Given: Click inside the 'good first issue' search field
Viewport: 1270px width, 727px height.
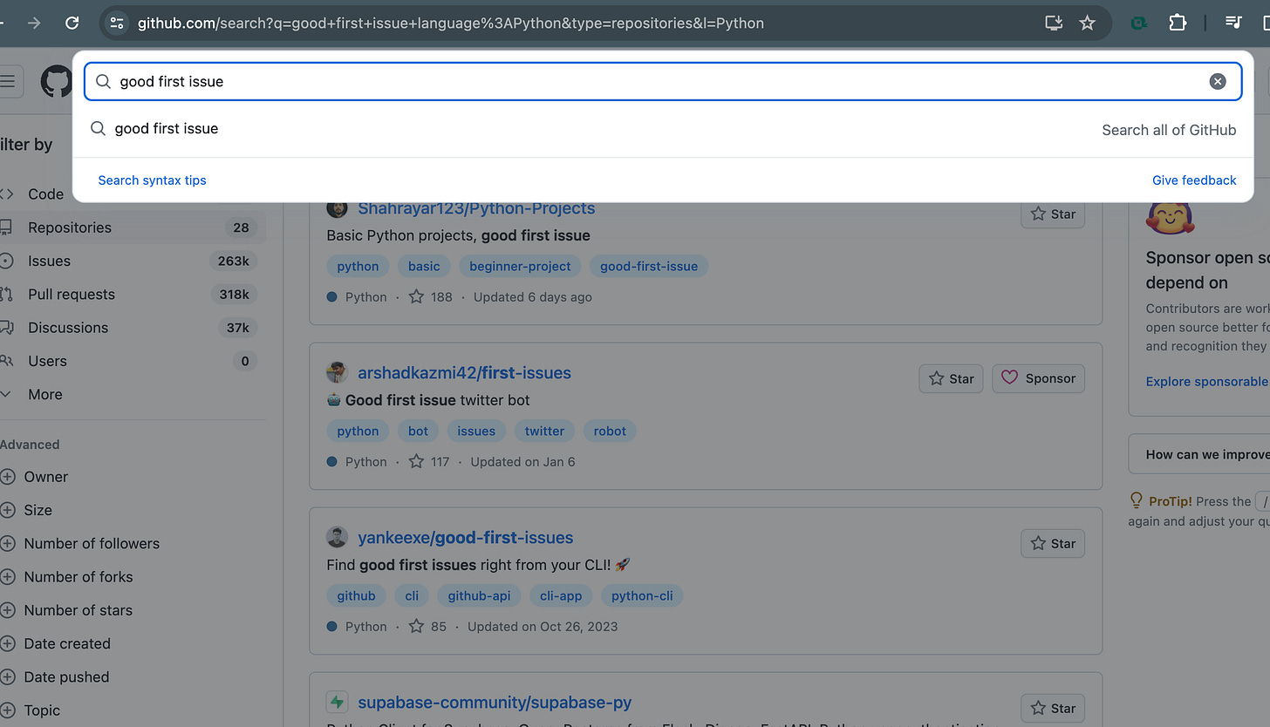Looking at the screenshot, I should [x=663, y=81].
